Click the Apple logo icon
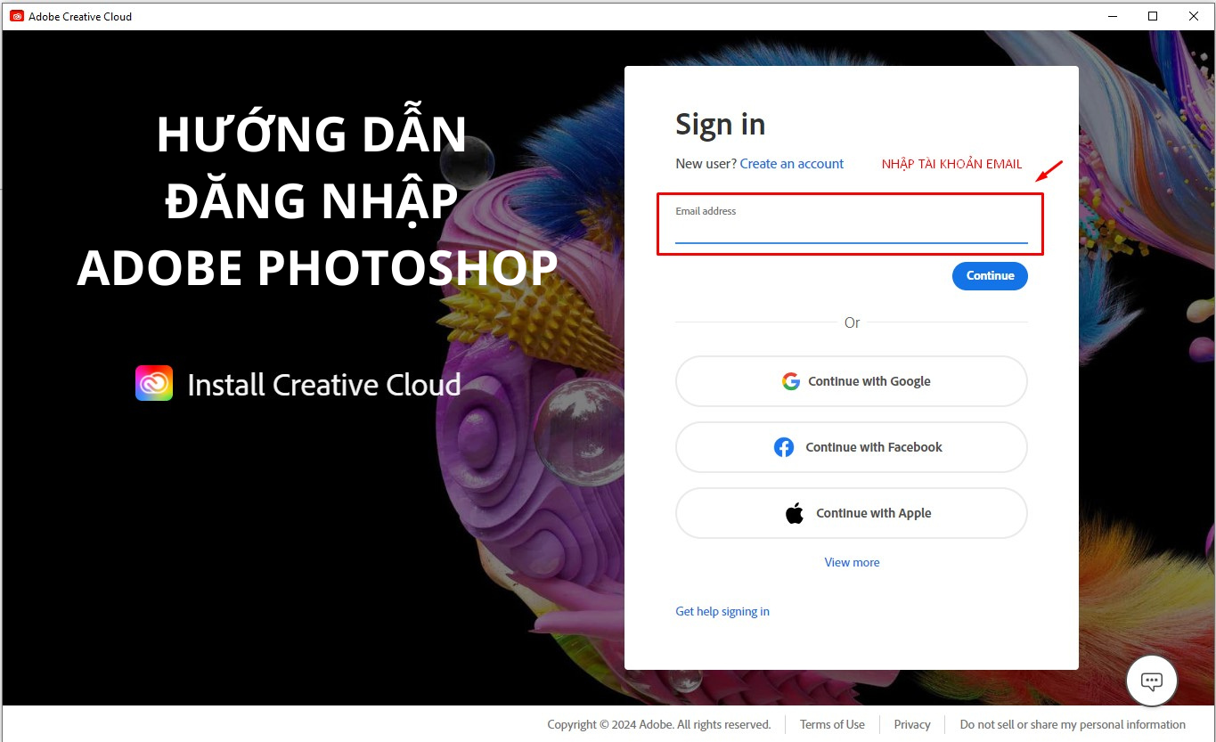This screenshot has width=1216, height=742. click(795, 513)
